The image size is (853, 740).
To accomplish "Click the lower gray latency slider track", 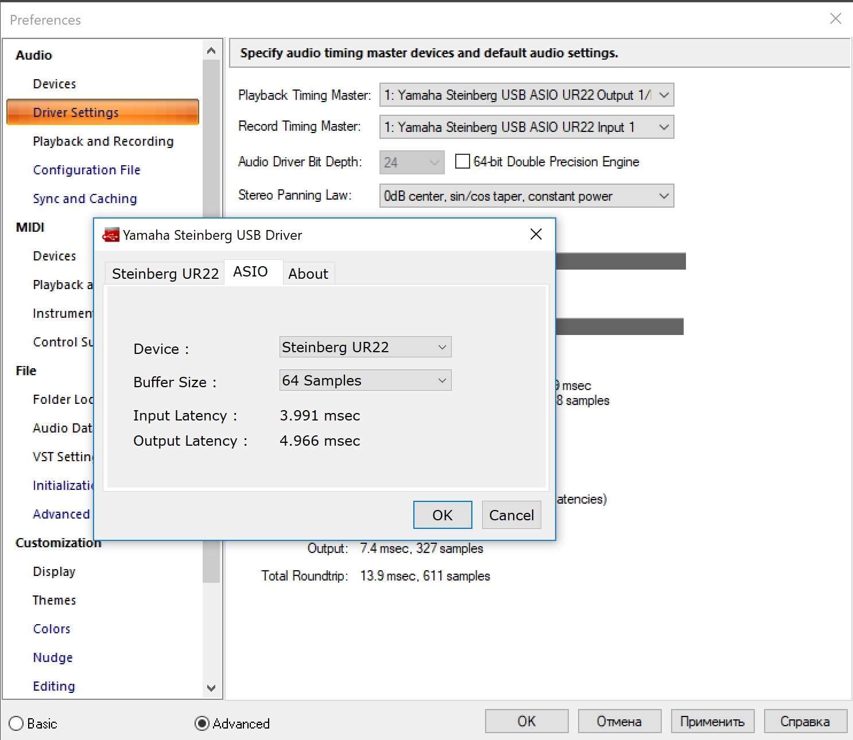I will [620, 327].
